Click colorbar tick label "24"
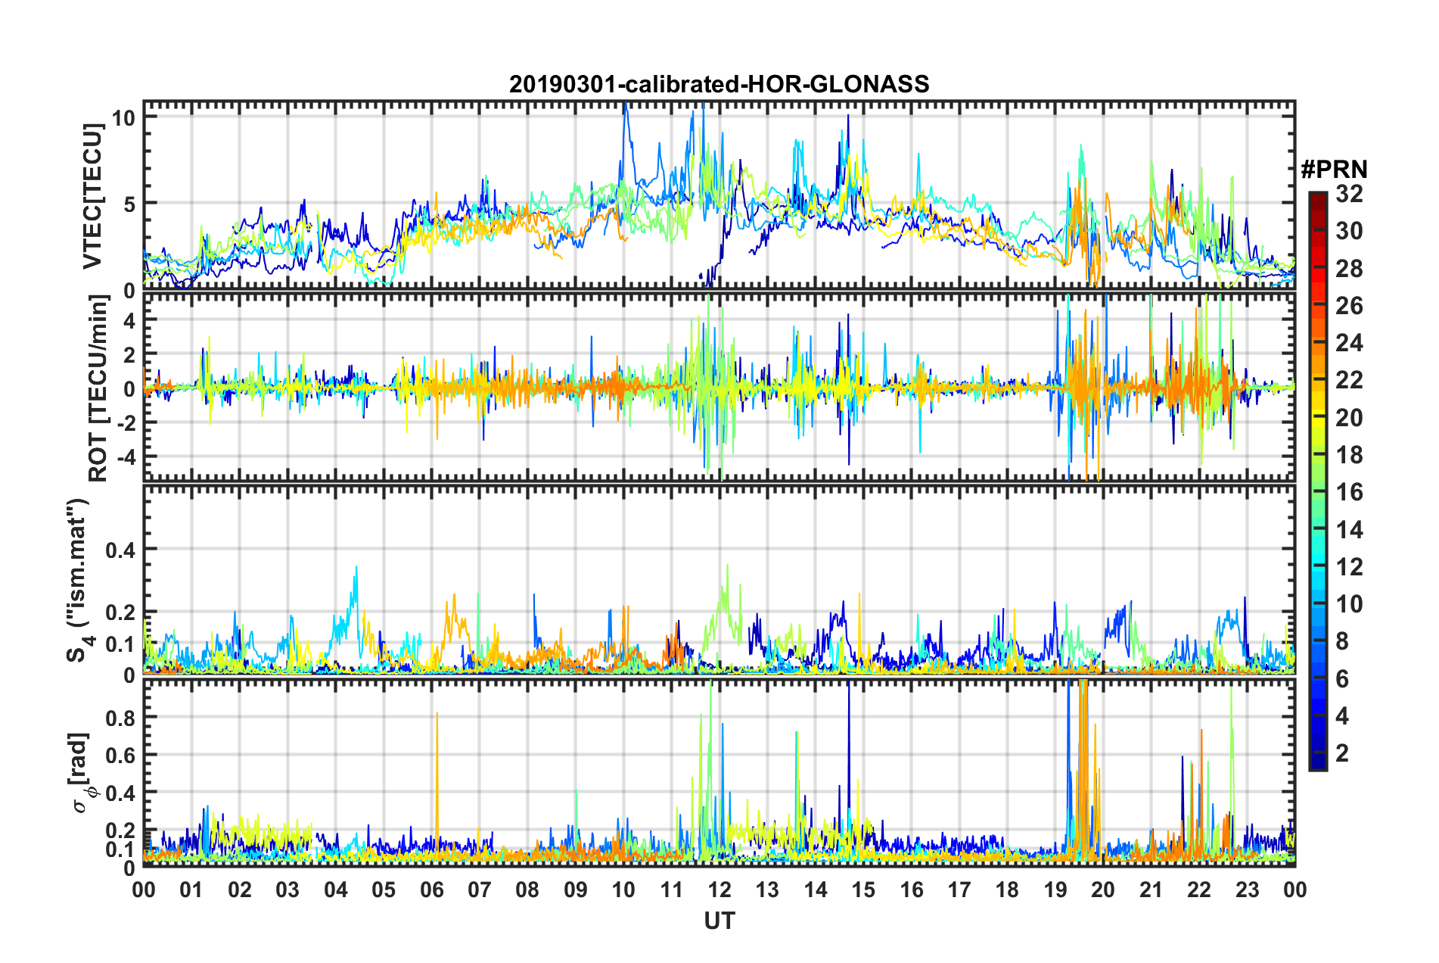This screenshot has height=963, width=1439. point(1349,343)
